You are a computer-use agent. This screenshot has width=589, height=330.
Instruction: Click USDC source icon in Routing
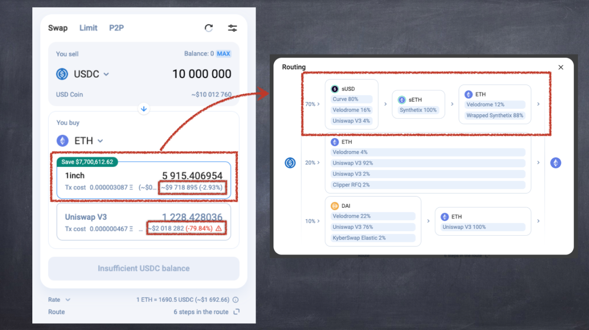click(290, 163)
